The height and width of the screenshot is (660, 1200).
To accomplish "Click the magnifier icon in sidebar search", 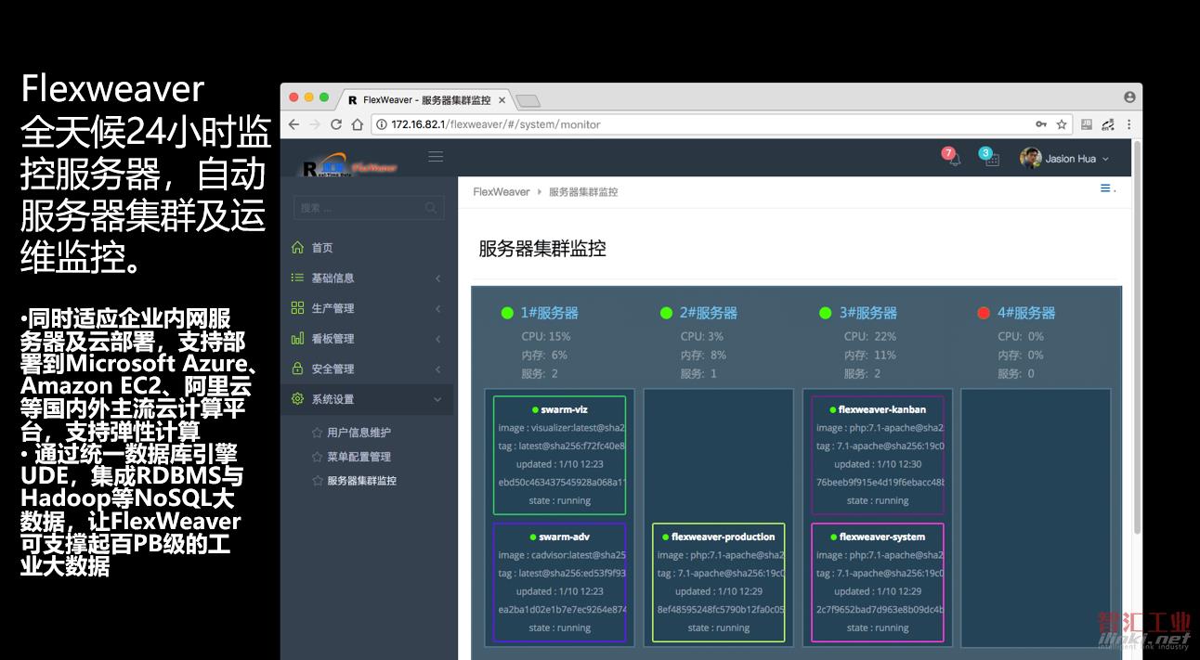I will click(x=431, y=208).
